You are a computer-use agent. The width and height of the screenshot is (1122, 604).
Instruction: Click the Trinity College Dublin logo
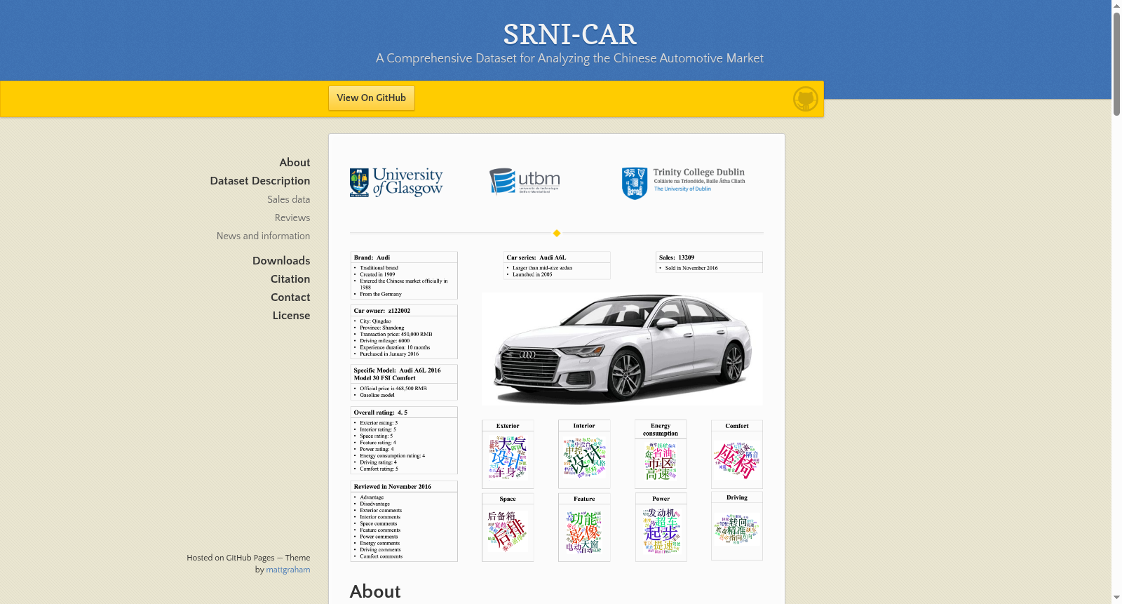[x=684, y=183]
